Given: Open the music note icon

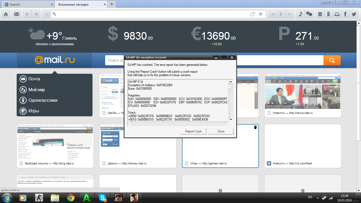Looking at the screenshot, I should (x=300, y=14).
